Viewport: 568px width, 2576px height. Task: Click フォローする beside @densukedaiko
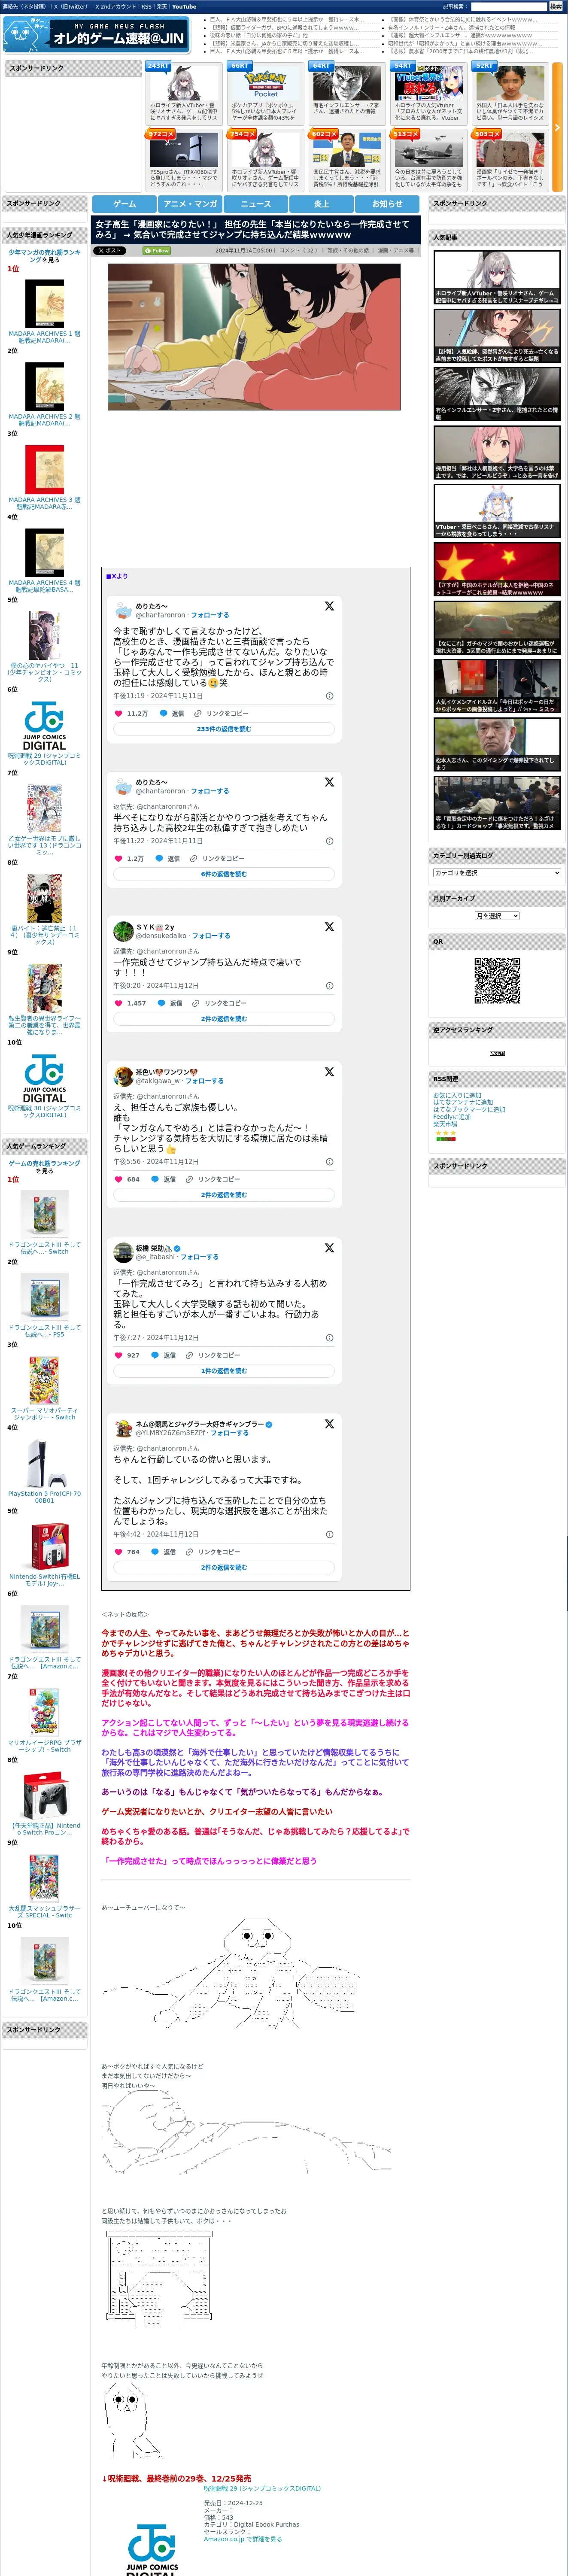click(x=210, y=936)
